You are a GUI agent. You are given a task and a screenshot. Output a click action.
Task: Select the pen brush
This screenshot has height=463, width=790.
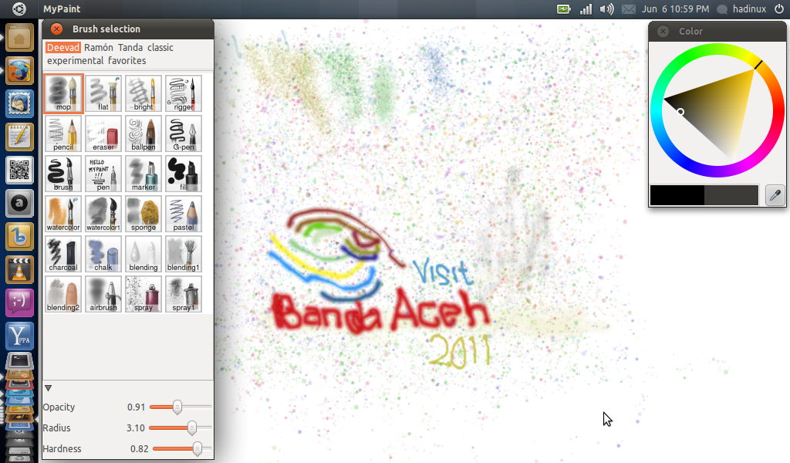[x=103, y=174]
